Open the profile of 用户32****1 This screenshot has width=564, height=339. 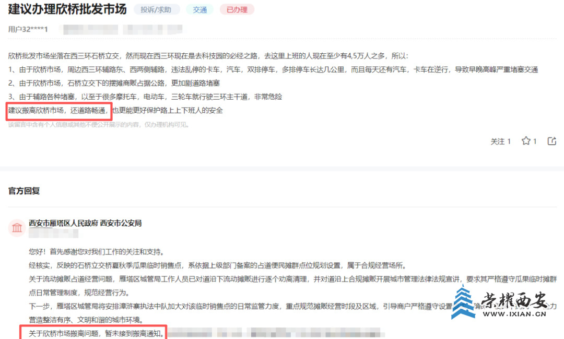pyautogui.click(x=28, y=29)
